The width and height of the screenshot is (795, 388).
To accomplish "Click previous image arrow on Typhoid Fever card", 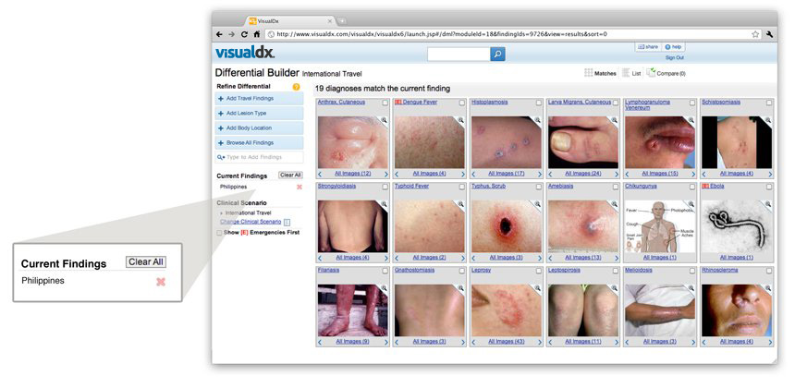I will 397,257.
